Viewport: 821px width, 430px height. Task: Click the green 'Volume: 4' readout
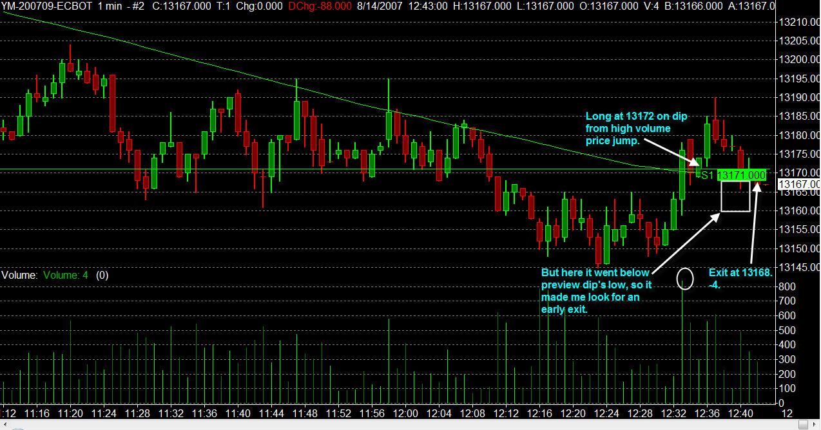(66, 275)
